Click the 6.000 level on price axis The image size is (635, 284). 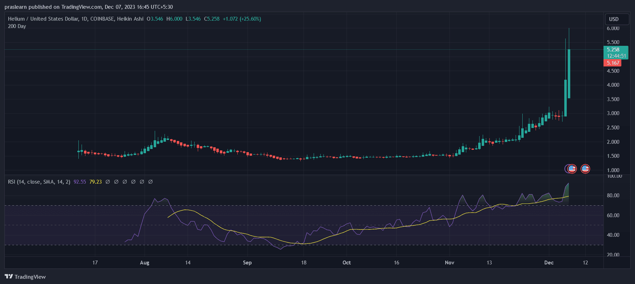pyautogui.click(x=613, y=28)
